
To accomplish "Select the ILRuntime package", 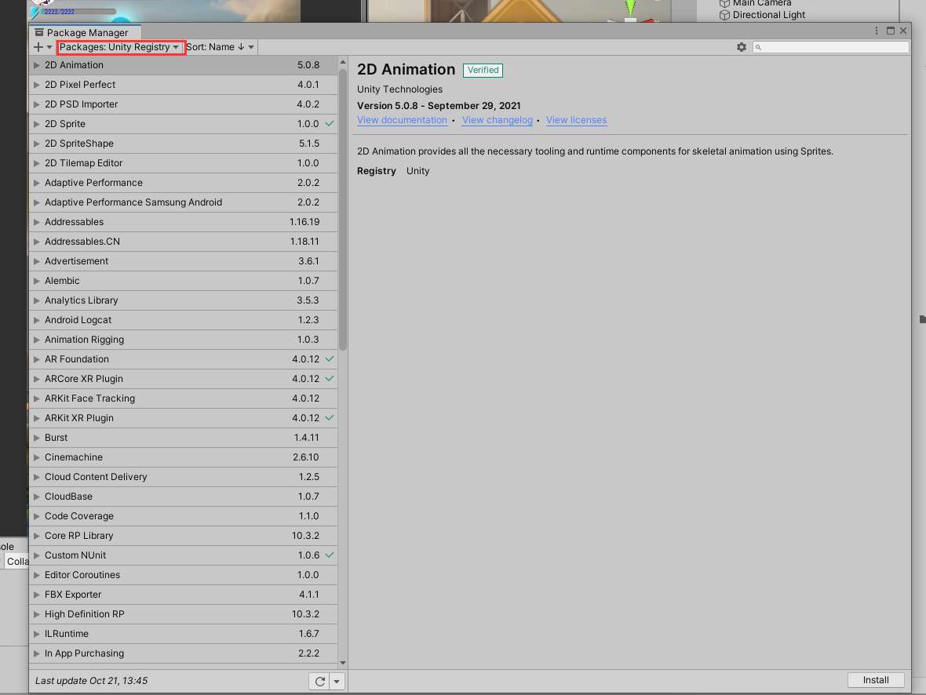I will click(183, 634).
